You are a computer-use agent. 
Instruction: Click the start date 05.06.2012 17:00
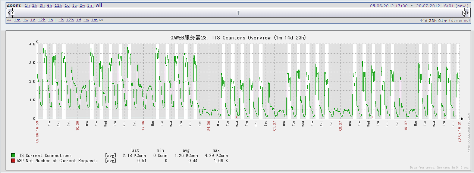pos(388,6)
